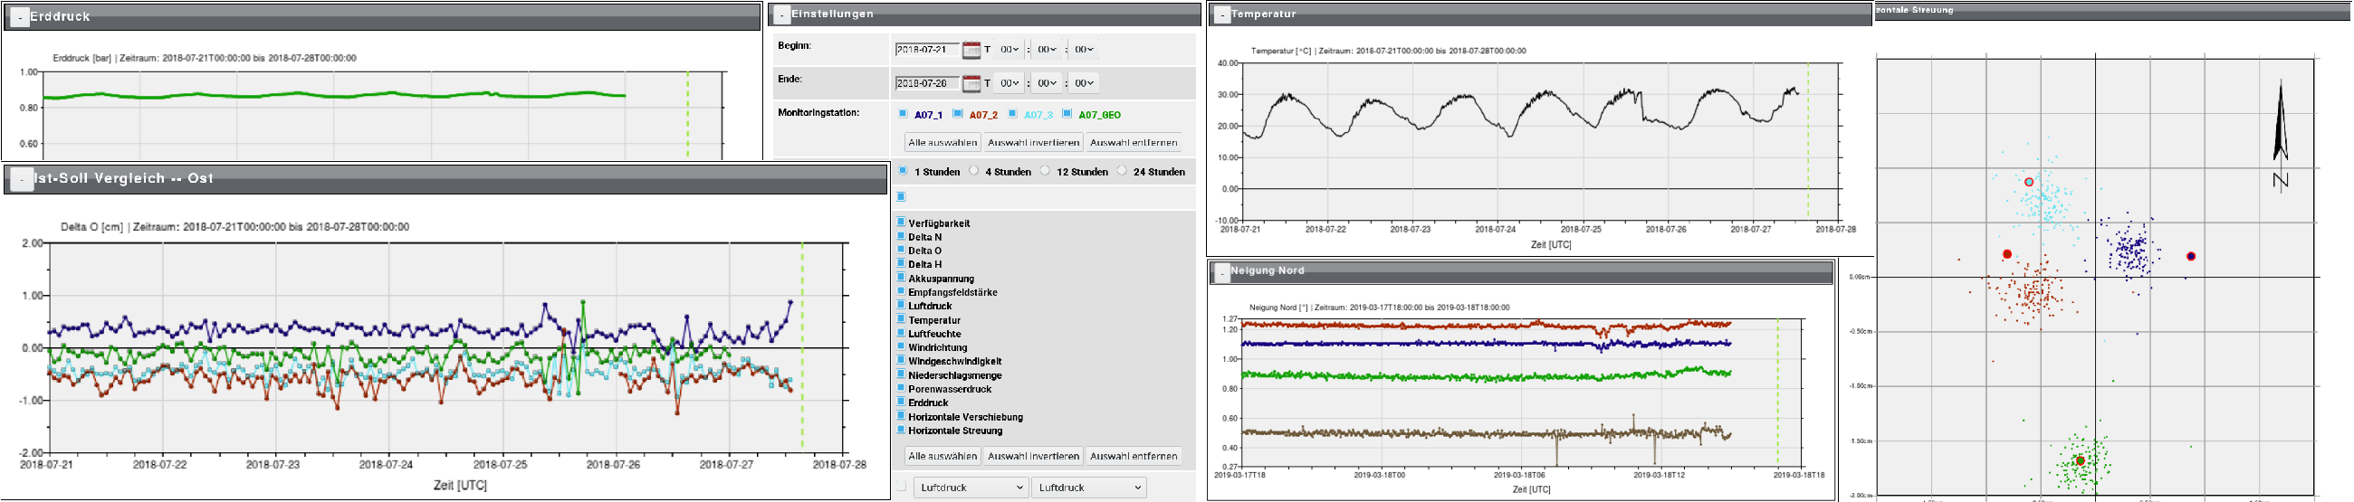Toggle the Horizontale Streuung checkbox

tap(901, 429)
